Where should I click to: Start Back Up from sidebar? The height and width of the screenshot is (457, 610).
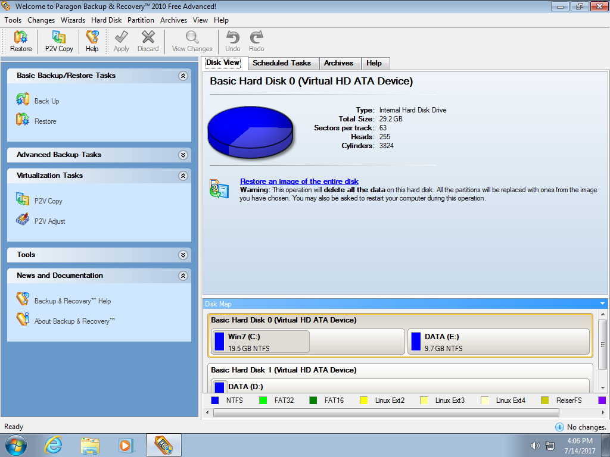tap(46, 101)
